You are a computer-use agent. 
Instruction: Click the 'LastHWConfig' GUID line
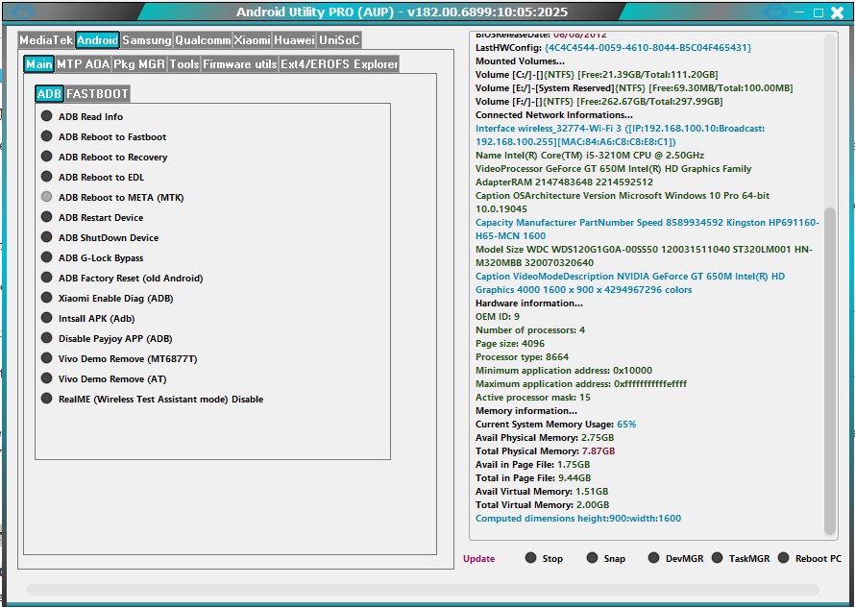click(613, 47)
